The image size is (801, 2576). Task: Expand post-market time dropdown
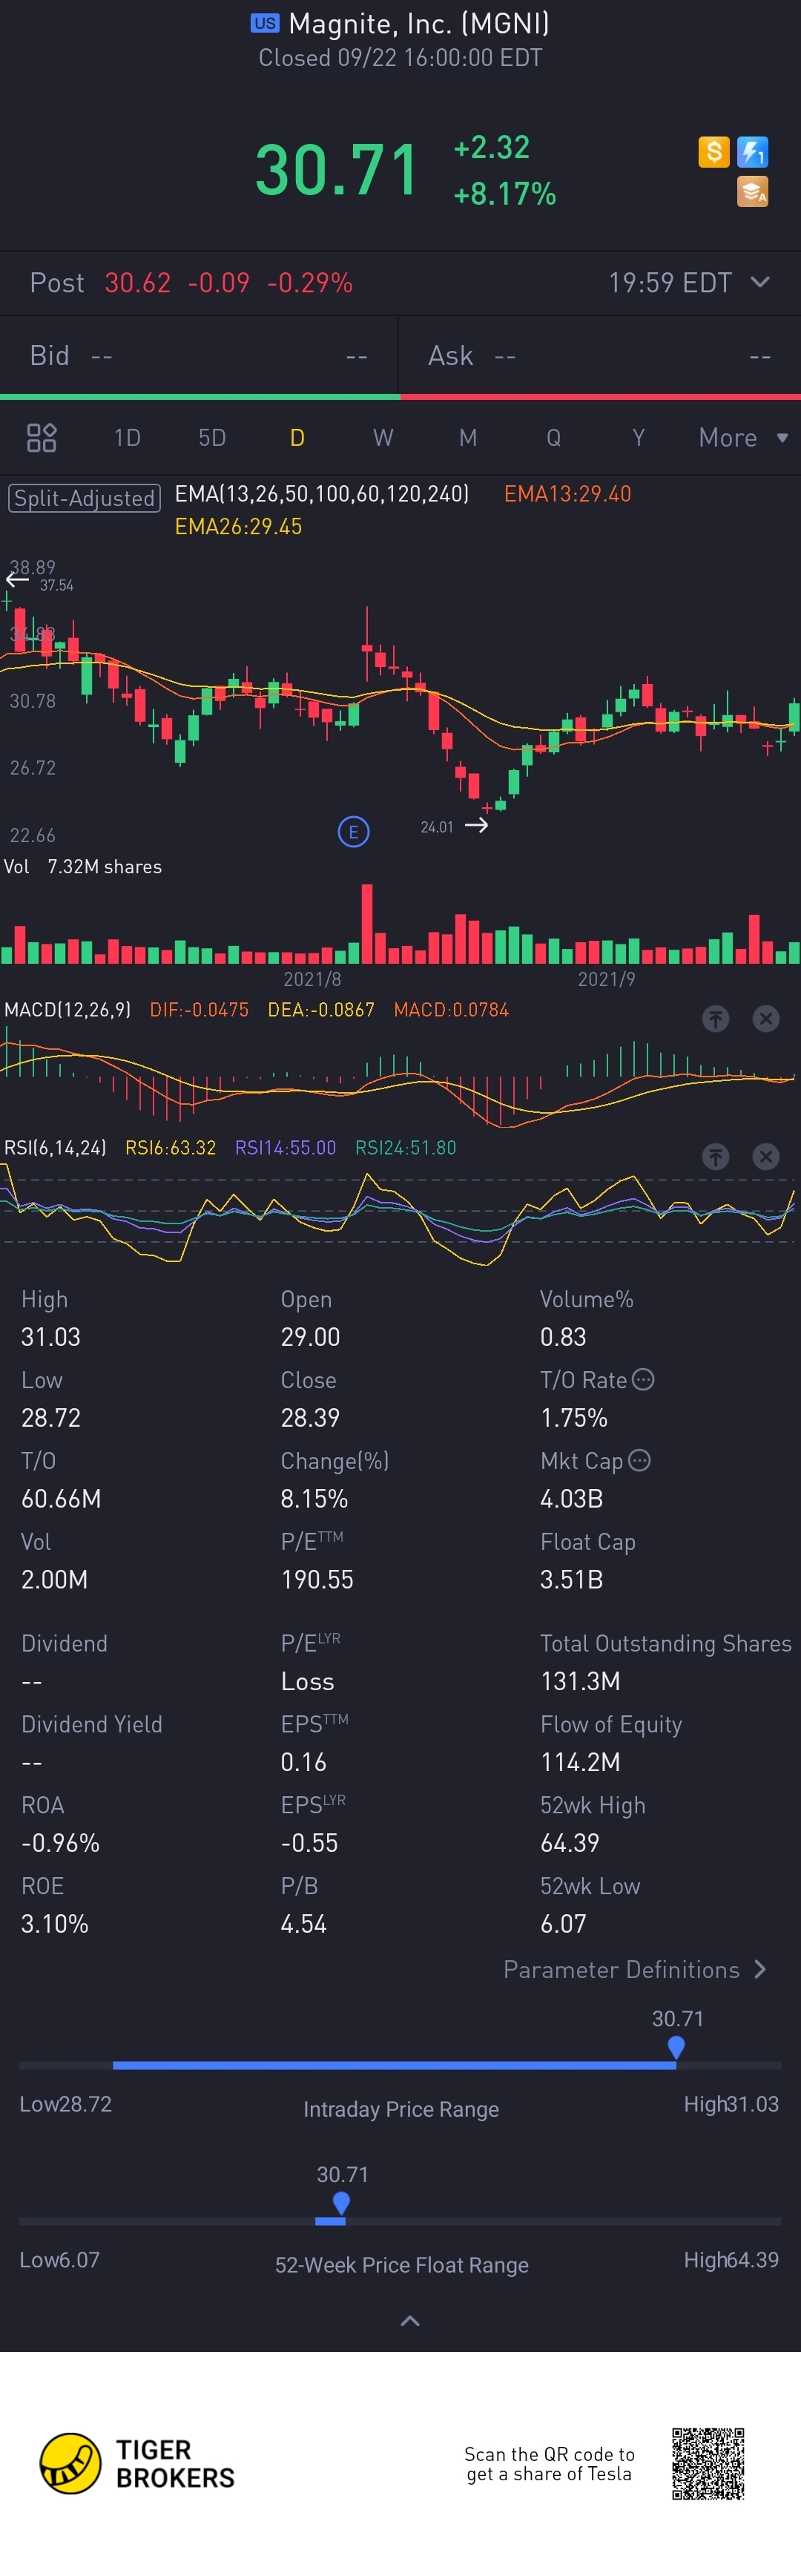pos(760,282)
